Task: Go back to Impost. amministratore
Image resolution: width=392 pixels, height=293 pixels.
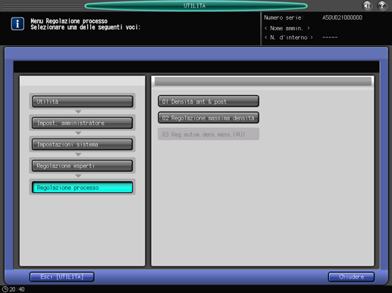Action: point(83,123)
